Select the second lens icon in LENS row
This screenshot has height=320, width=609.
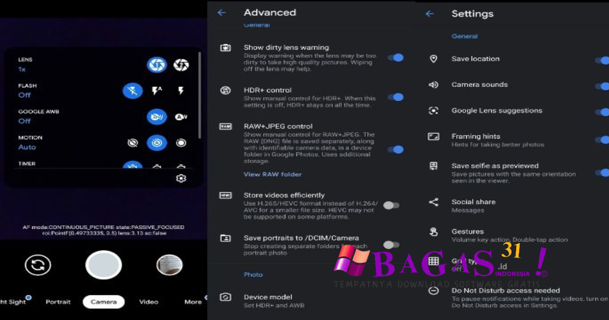(x=181, y=65)
